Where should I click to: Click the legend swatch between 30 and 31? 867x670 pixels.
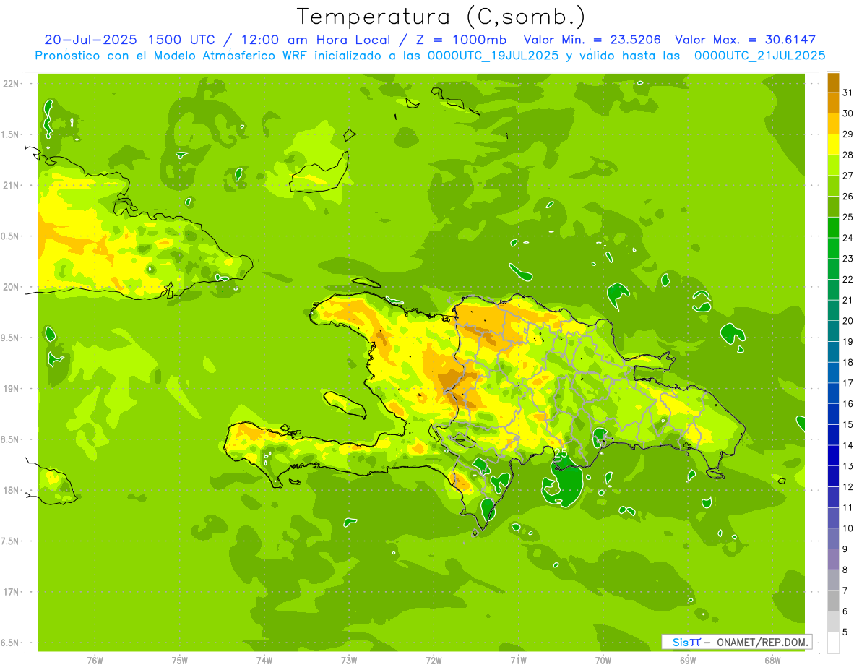point(833,103)
